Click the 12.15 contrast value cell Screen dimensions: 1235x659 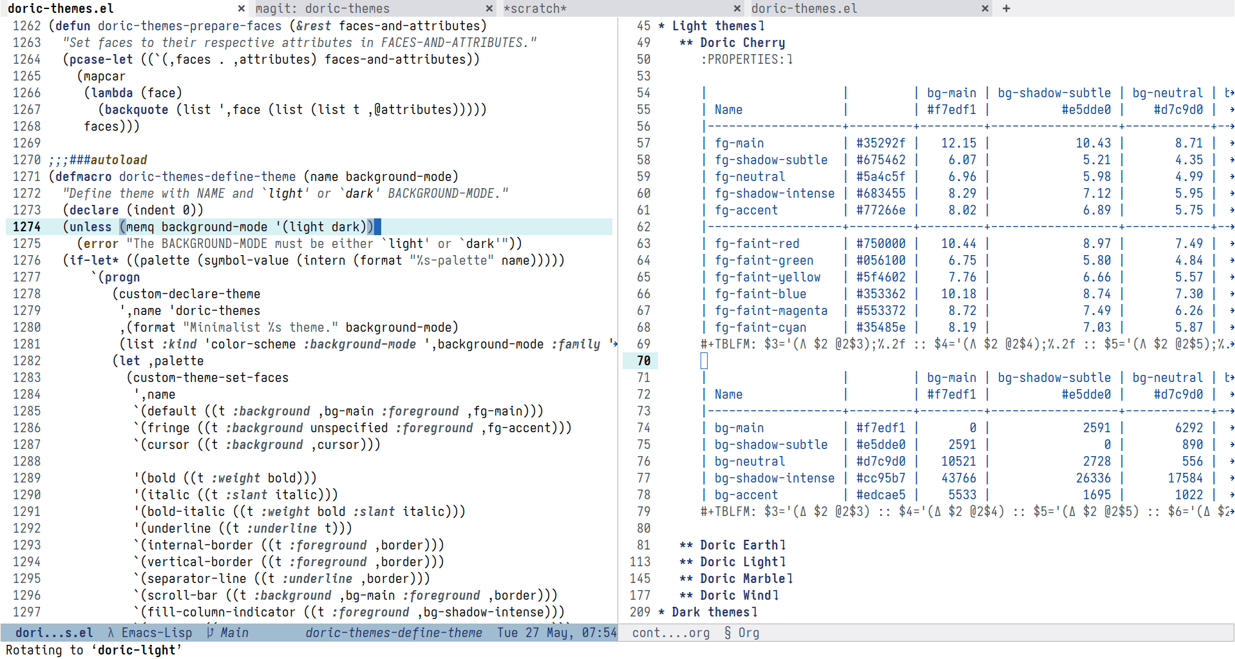(958, 143)
